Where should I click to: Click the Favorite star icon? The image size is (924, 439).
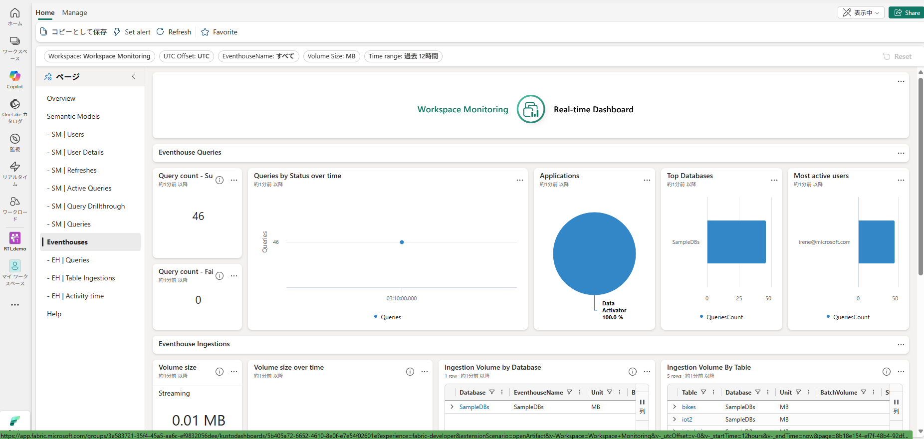[205, 32]
